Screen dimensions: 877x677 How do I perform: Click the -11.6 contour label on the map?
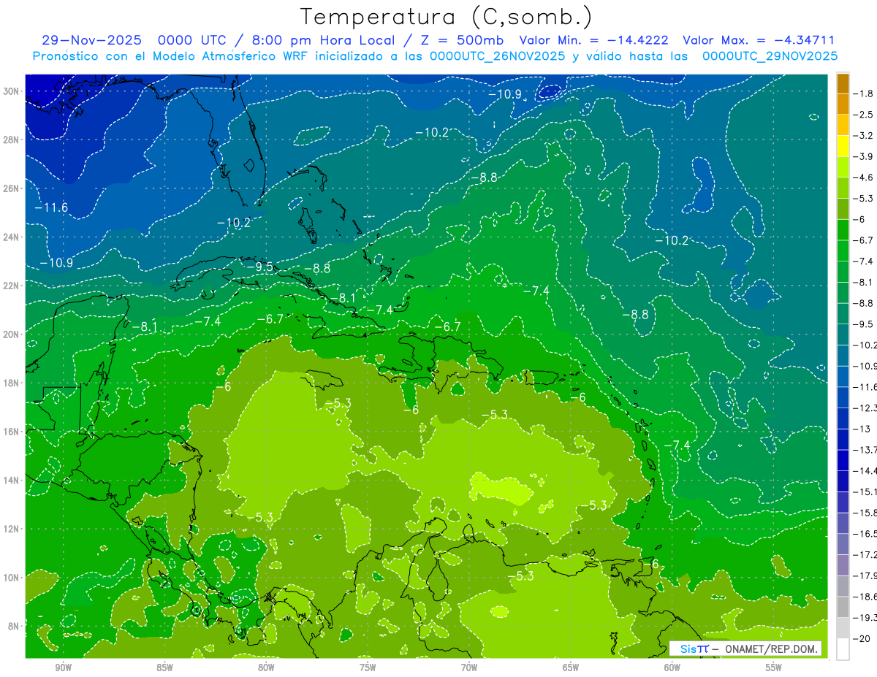[x=51, y=207]
